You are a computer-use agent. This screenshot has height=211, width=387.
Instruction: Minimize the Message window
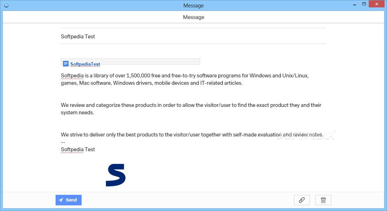tap(355, 5)
